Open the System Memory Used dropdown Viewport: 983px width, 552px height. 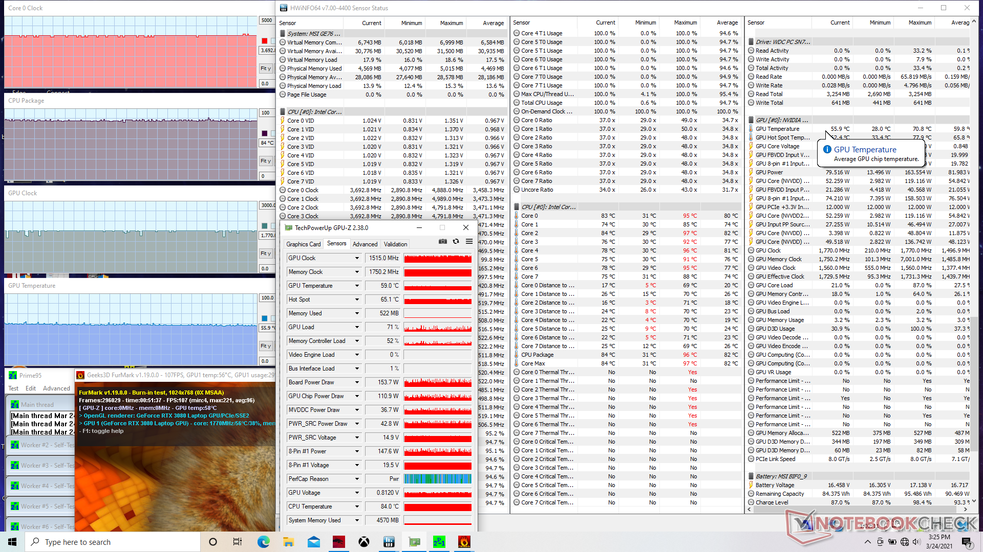click(x=357, y=520)
